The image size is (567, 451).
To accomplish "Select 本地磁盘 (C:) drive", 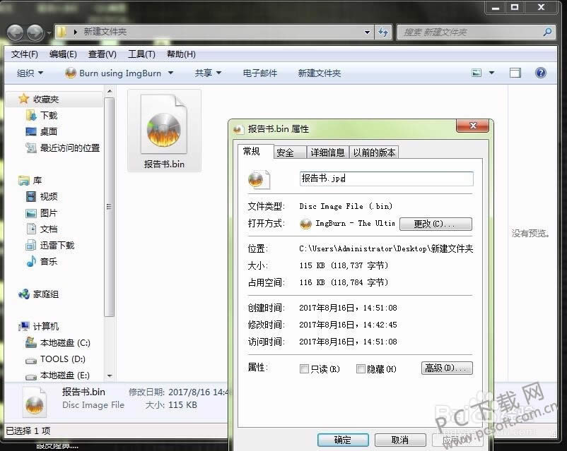I will 64,342.
